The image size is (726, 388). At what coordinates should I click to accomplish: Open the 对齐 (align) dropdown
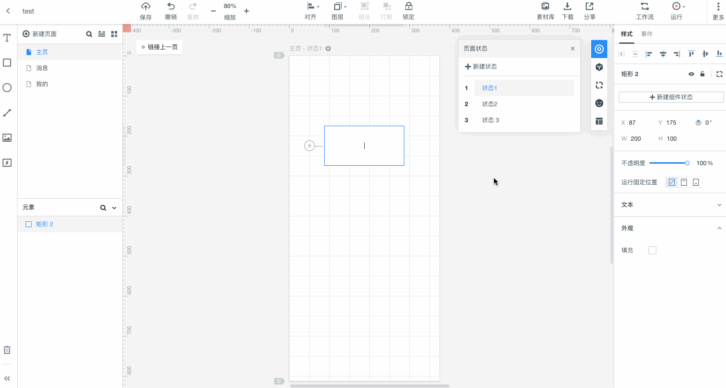coord(313,11)
